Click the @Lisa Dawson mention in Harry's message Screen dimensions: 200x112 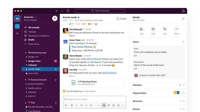94,59
